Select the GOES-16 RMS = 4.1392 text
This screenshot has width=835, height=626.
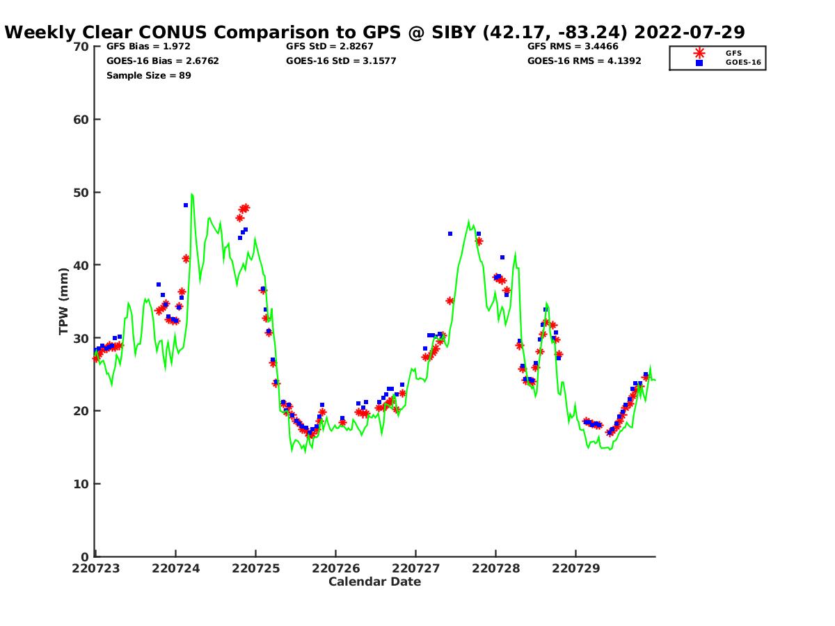coord(584,61)
